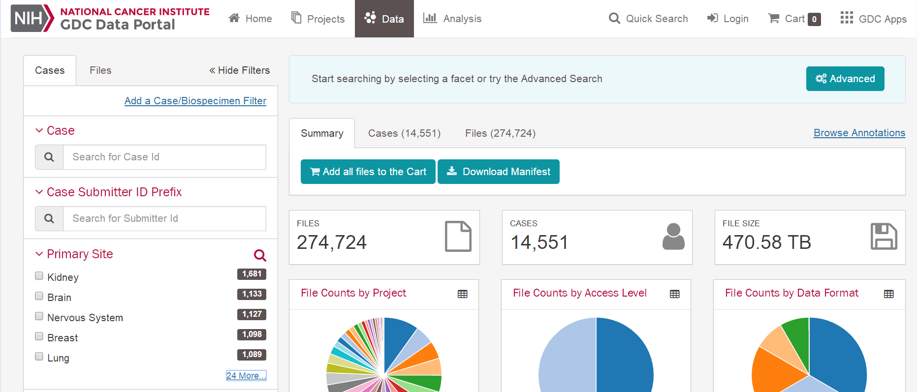Check the Nervous System checkbox

click(x=39, y=316)
